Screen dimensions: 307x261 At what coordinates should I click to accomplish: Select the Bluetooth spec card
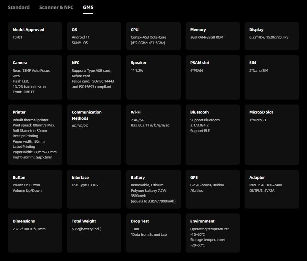(212, 135)
